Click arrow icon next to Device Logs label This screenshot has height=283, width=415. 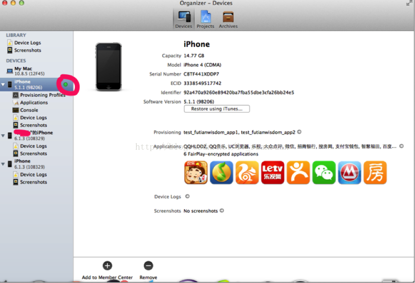coord(188,196)
